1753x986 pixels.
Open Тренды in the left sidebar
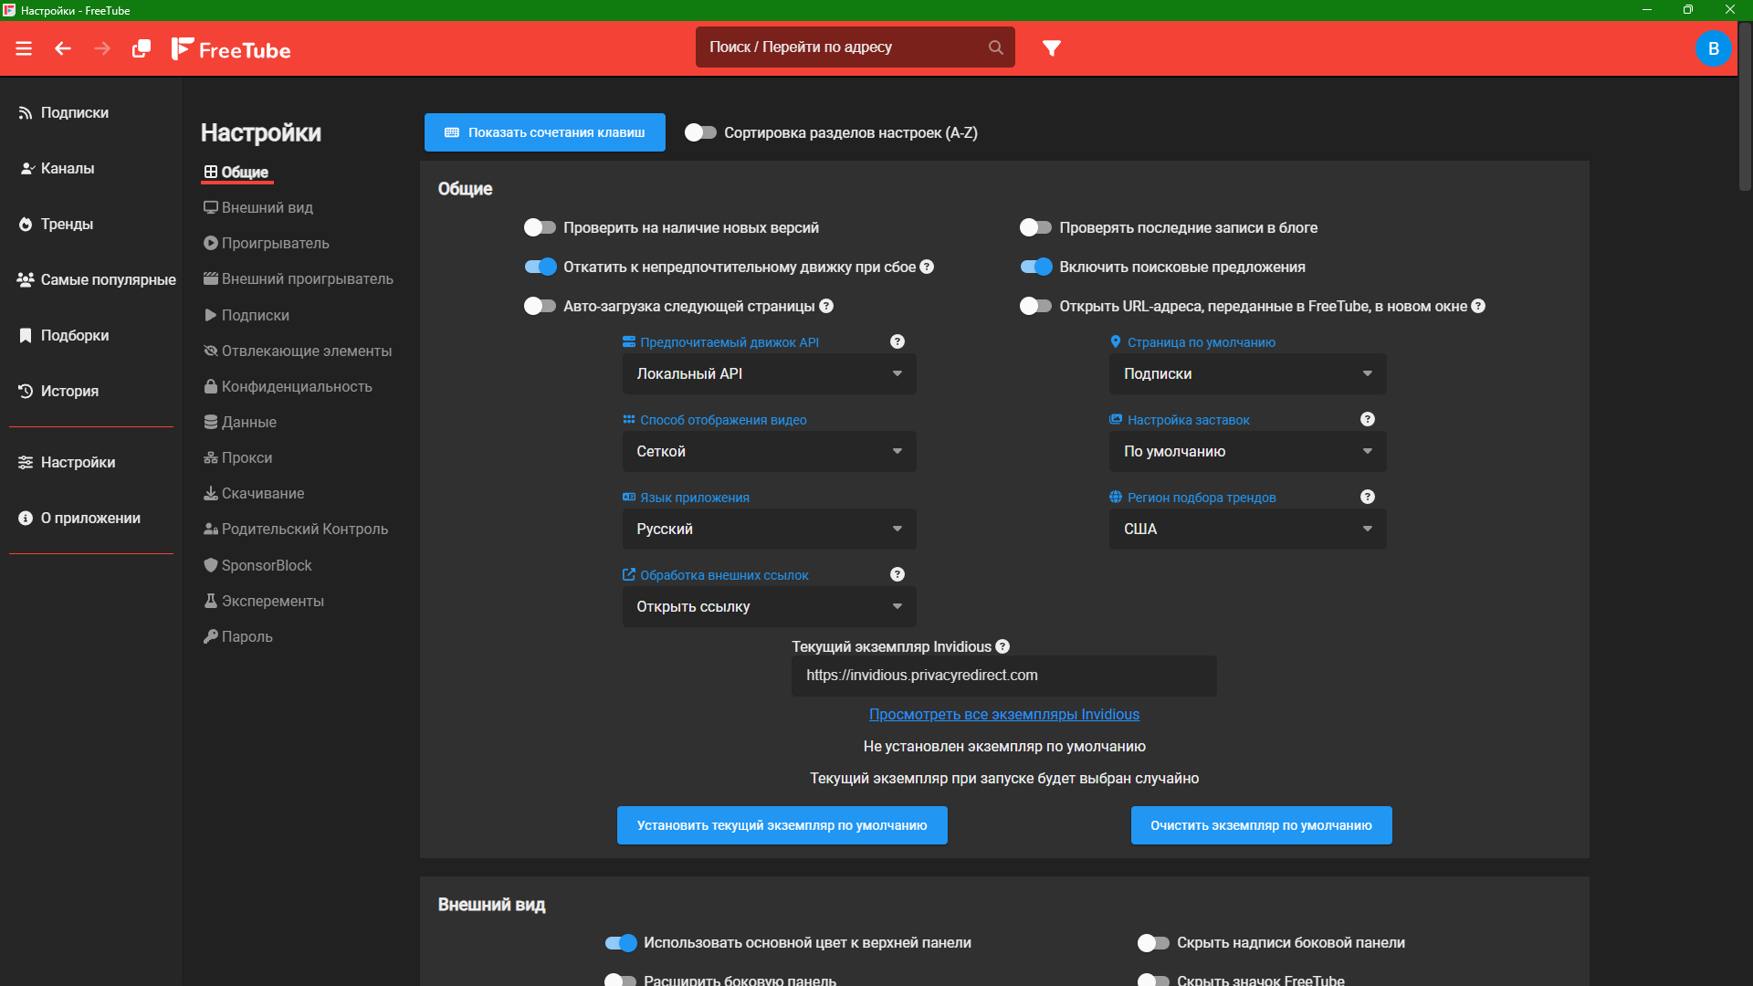click(x=67, y=224)
